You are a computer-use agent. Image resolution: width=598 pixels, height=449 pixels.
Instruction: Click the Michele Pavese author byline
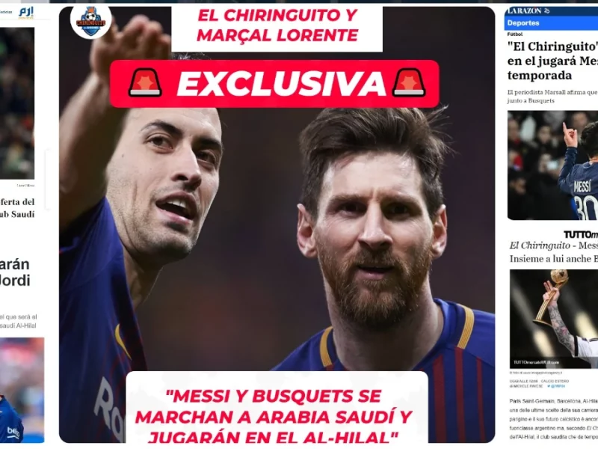click(x=527, y=386)
